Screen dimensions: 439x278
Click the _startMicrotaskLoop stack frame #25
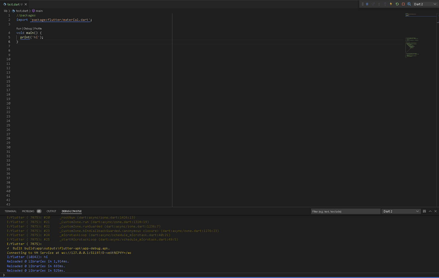[93, 239]
